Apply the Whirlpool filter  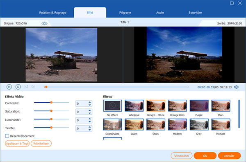click(134, 106)
